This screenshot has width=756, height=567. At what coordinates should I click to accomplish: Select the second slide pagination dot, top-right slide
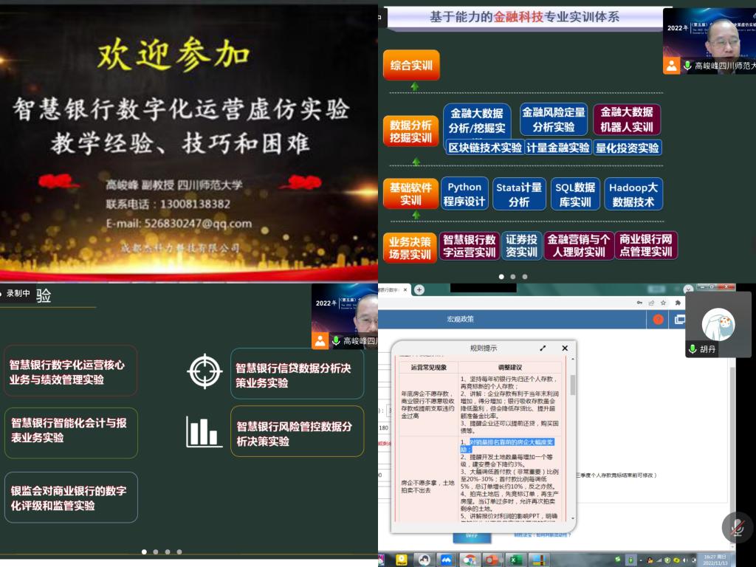(x=513, y=277)
